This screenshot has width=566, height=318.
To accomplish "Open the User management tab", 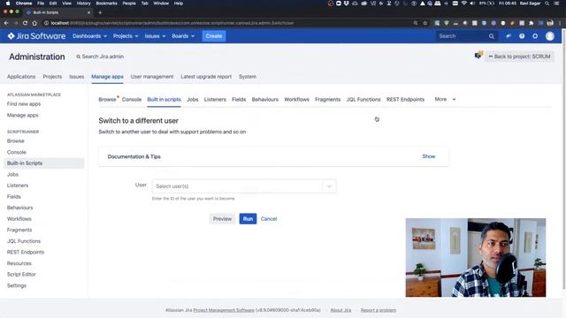I will point(152,77).
